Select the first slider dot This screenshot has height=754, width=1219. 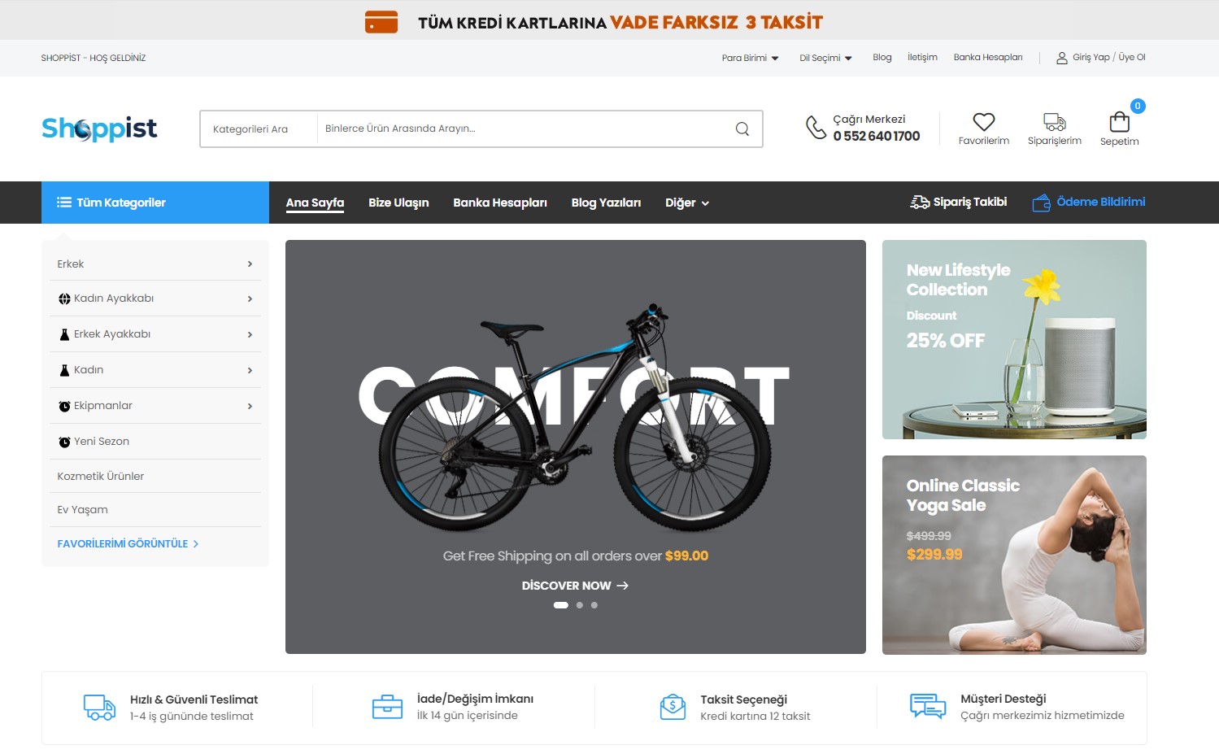[x=560, y=605]
